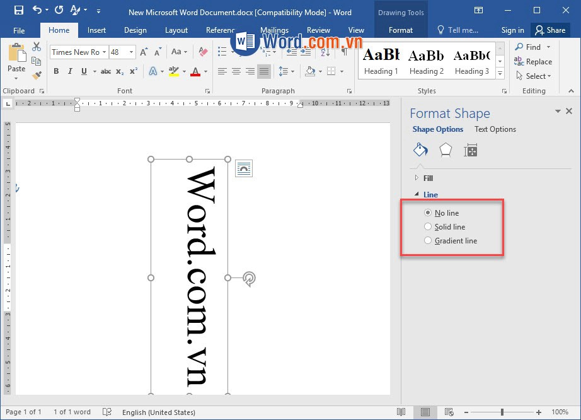
Task: Click Replace in the Editing group
Action: (x=533, y=62)
